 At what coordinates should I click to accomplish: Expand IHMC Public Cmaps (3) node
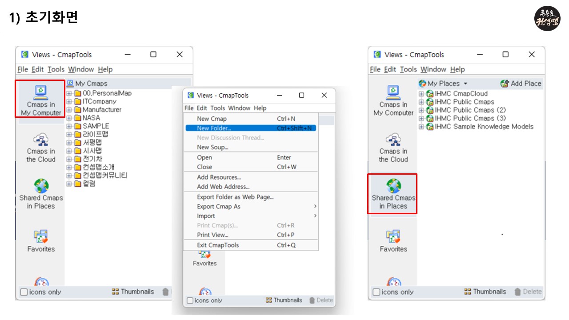pyautogui.click(x=421, y=118)
